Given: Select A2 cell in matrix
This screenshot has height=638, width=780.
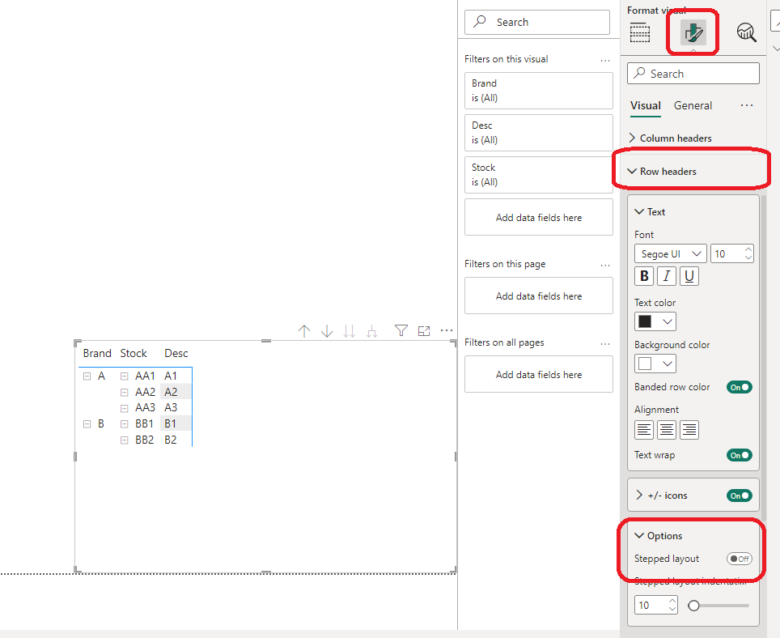Looking at the screenshot, I should click(x=175, y=392).
